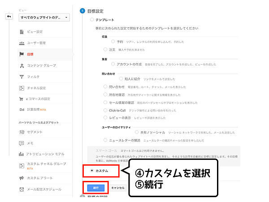Open ユーザー管理 in sidebar
269x202 pixels.
(x=36, y=43)
